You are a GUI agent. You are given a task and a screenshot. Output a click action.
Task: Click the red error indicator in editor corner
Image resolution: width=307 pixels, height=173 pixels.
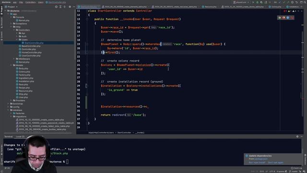285,11
